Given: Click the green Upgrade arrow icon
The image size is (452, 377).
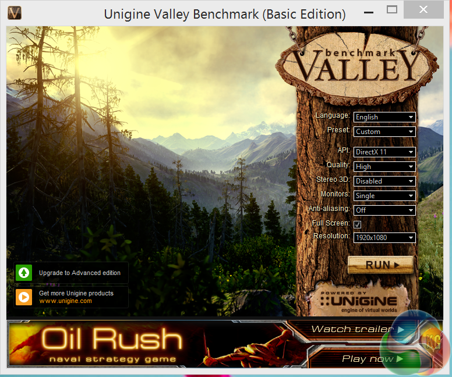Looking at the screenshot, I should (x=24, y=273).
